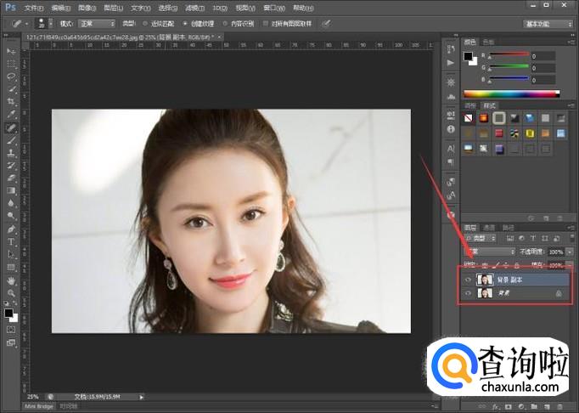Image resolution: width=579 pixels, height=413 pixels.
Task: Select the Lasso tool in the toolbox
Action: pyautogui.click(x=11, y=76)
